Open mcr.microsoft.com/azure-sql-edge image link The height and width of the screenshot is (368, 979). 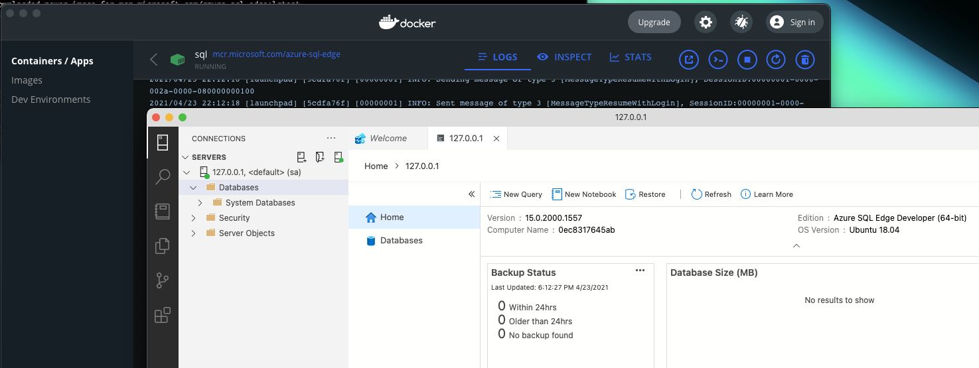[x=276, y=54]
